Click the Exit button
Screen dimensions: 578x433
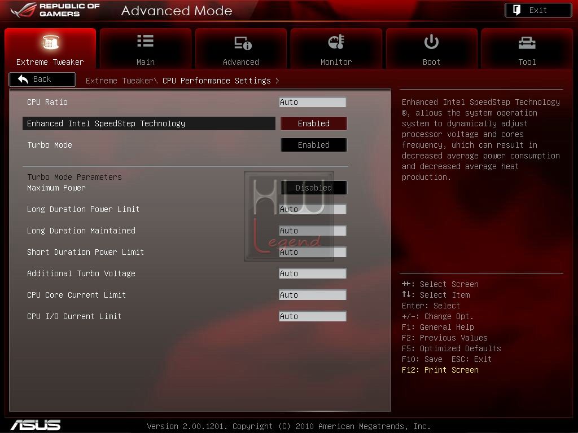(x=538, y=10)
